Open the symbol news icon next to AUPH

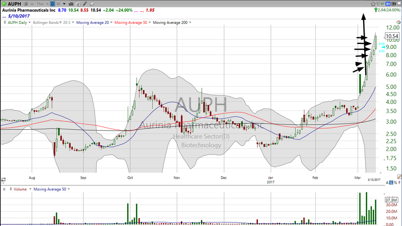click(26, 4)
